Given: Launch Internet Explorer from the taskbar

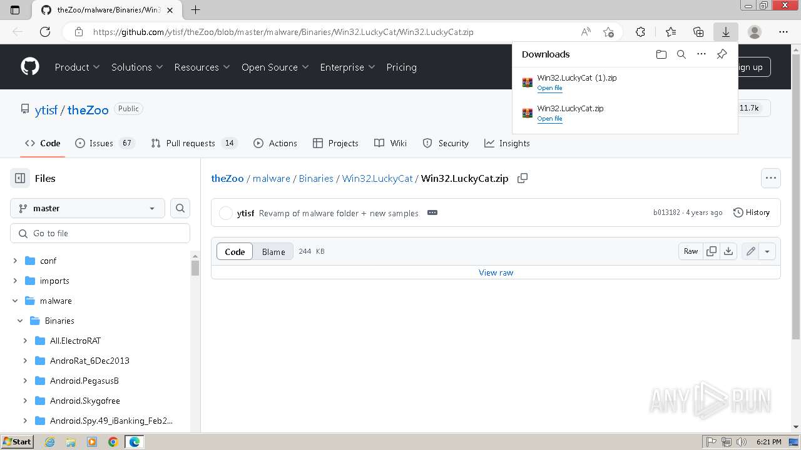Looking at the screenshot, I should coord(50,442).
